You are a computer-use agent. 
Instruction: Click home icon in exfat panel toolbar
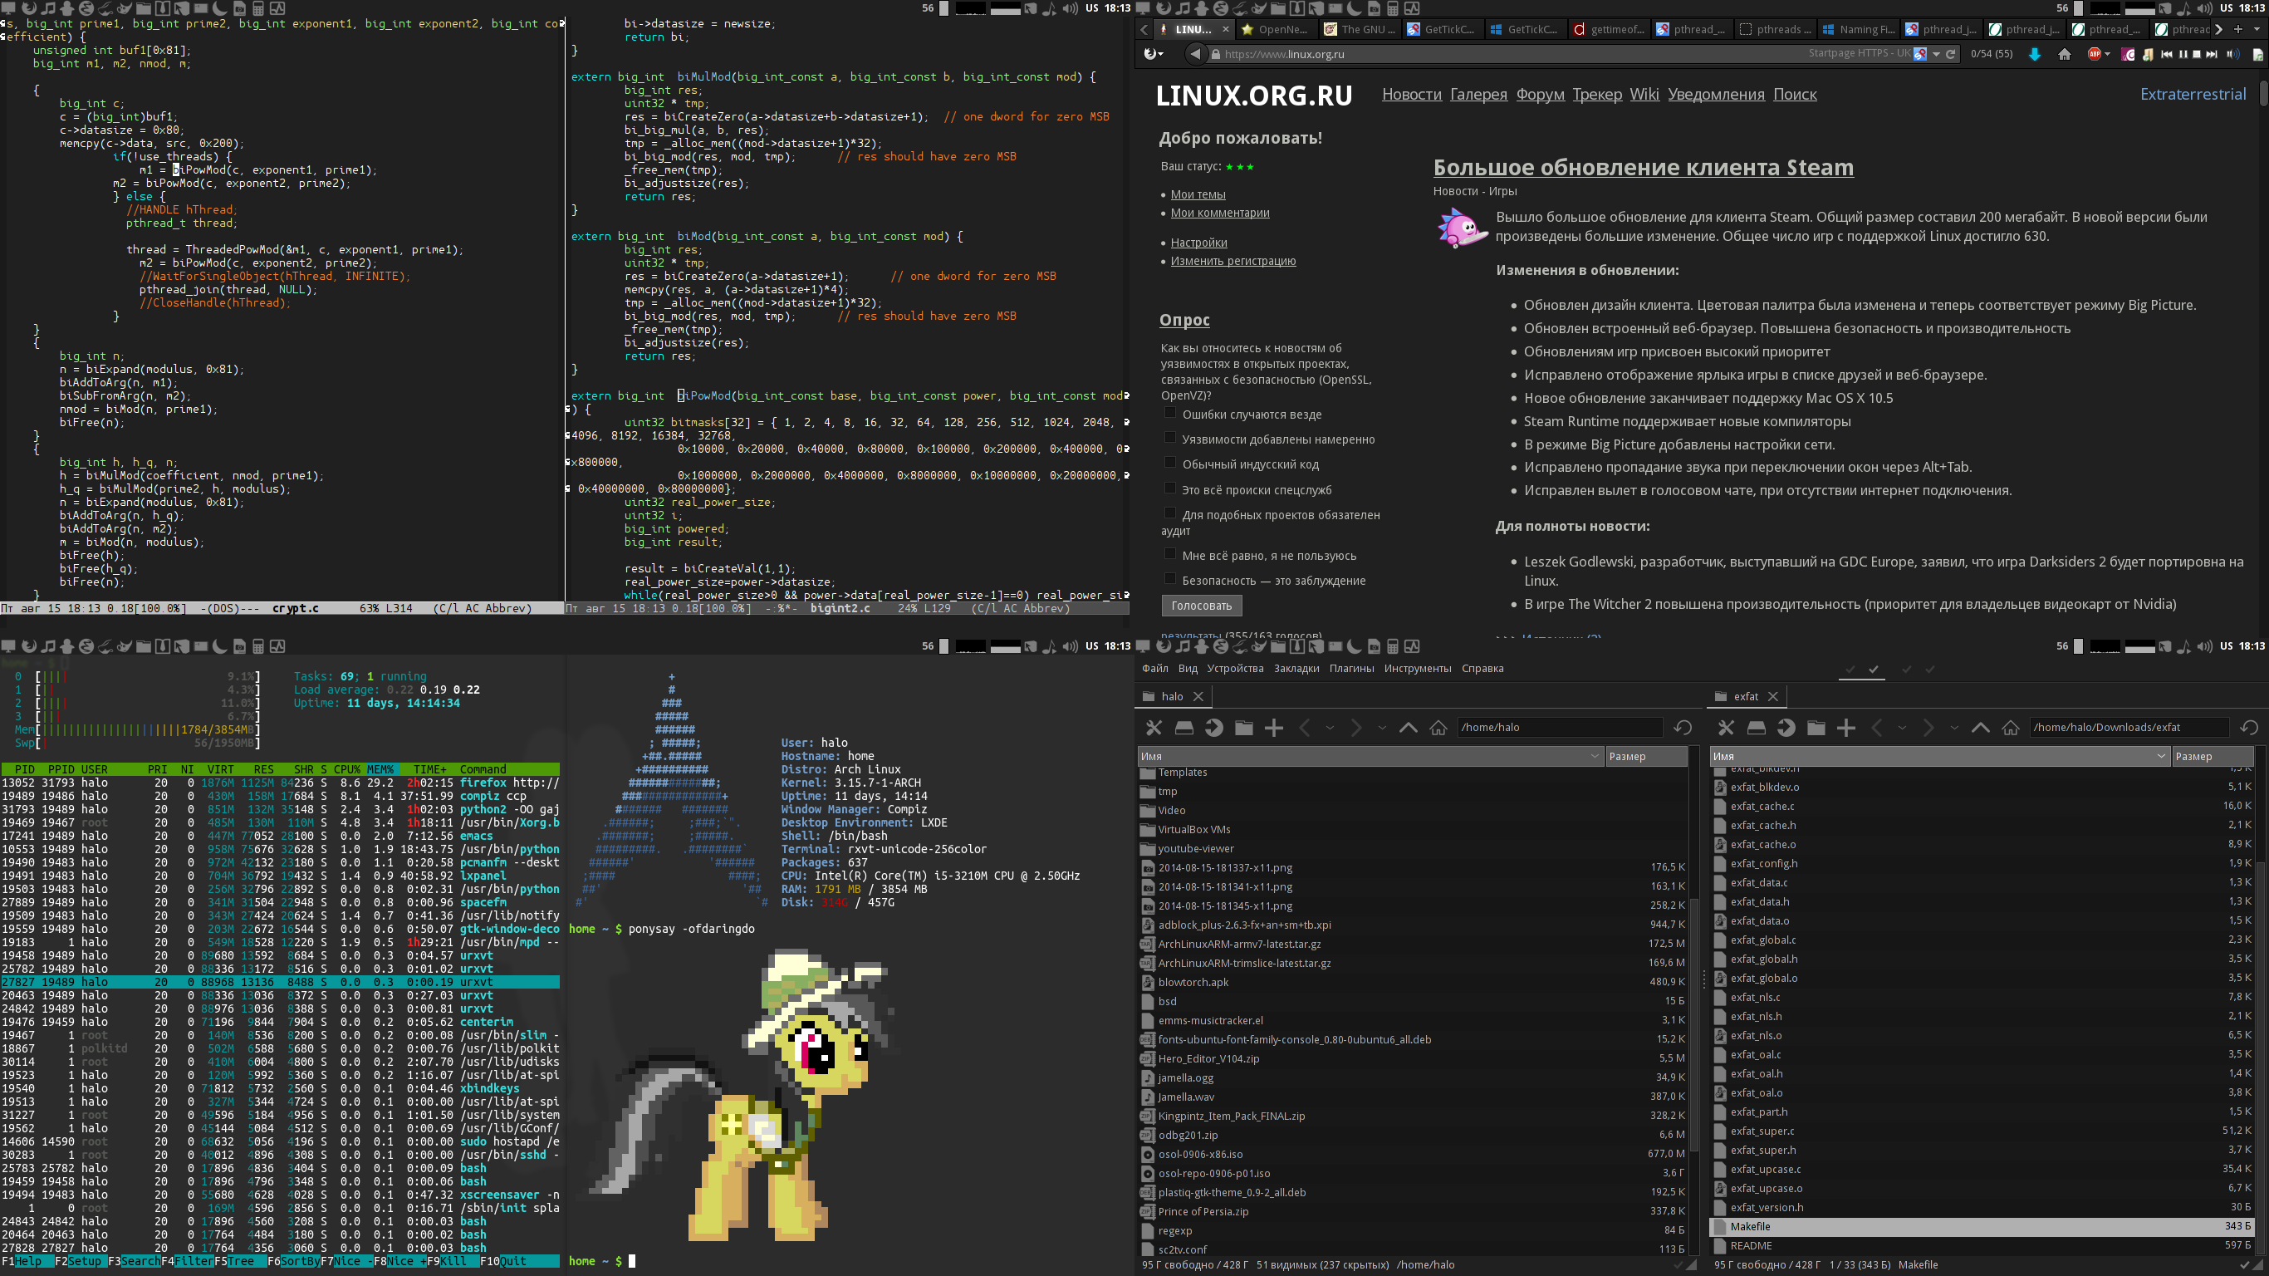[x=2010, y=727]
